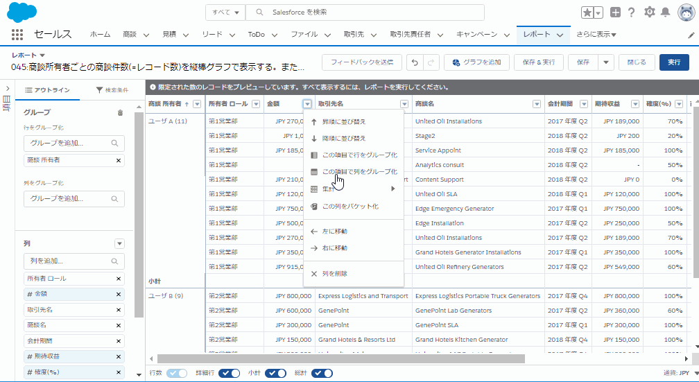Open the 商談 所有者 column dropdown
Viewport: 699px width, 382px height.
point(197,104)
